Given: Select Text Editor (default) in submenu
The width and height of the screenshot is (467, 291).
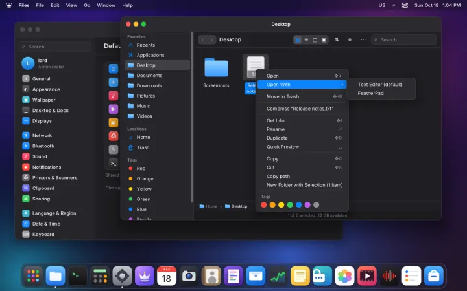Looking at the screenshot, I should pos(380,85).
